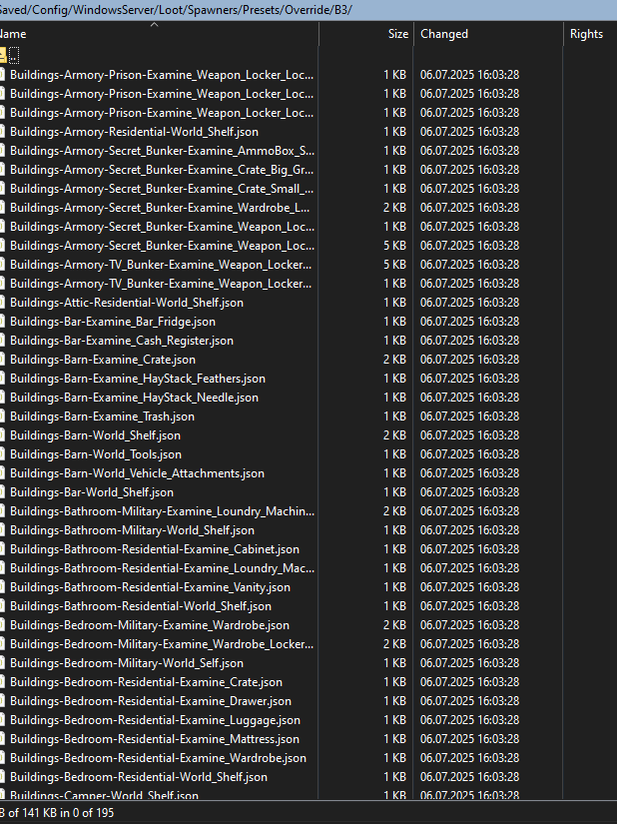617x824 pixels.
Task: Select Buildings-Bedroom-Residential-Examine_Luggage.json file
Action: [x=155, y=720]
